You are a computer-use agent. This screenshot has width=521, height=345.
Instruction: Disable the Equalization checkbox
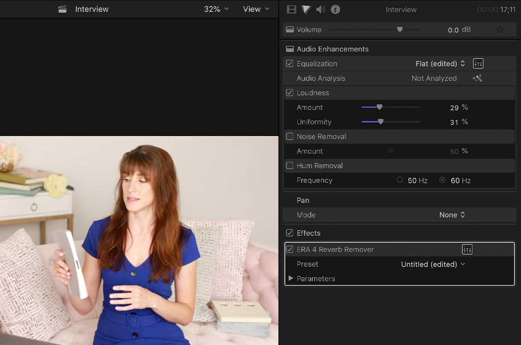coord(290,63)
